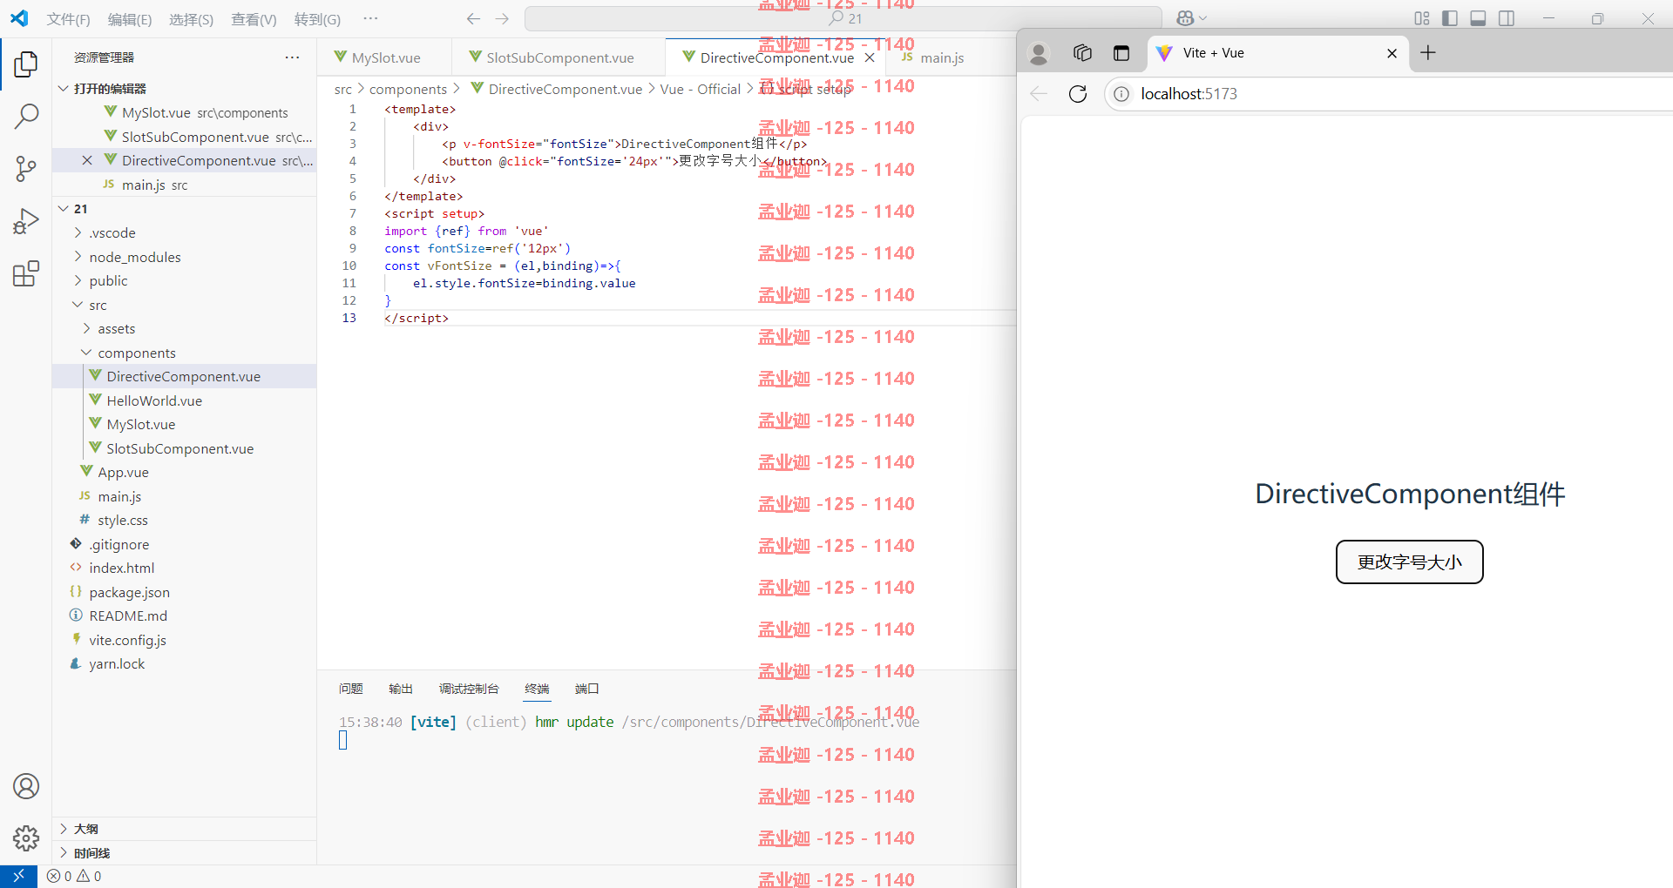Show more menu items ellipsis

click(370, 18)
